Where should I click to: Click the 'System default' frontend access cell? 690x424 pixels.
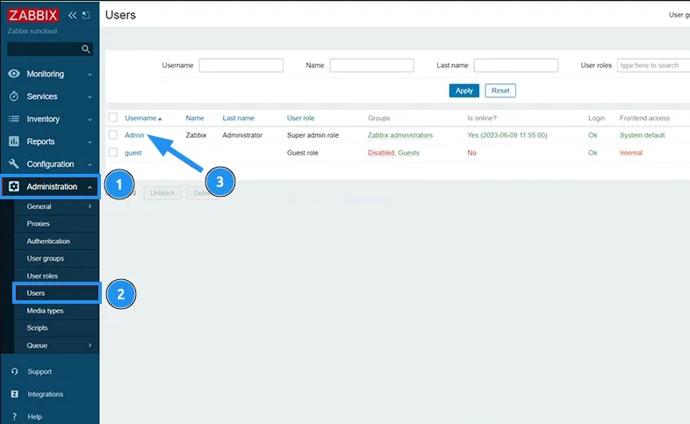pos(642,135)
